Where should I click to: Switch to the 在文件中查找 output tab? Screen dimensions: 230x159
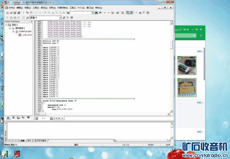tap(40, 141)
